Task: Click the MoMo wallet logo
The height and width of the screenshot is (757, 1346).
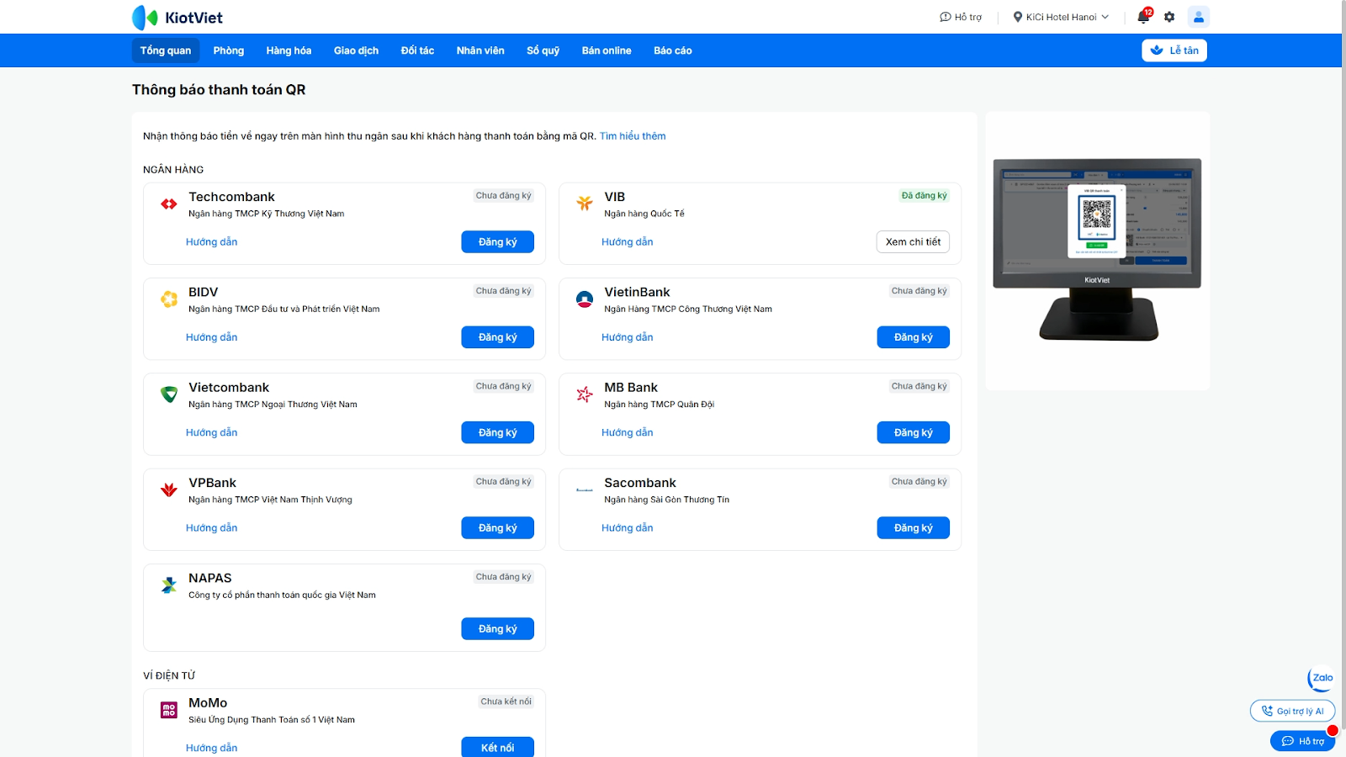Action: pos(169,710)
